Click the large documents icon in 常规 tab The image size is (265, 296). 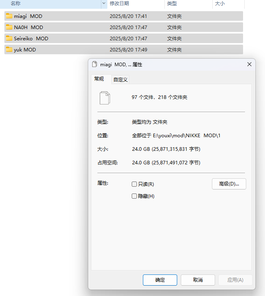point(105,98)
